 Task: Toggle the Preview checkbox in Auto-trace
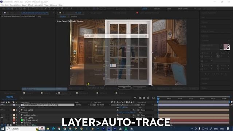(x=87, y=85)
